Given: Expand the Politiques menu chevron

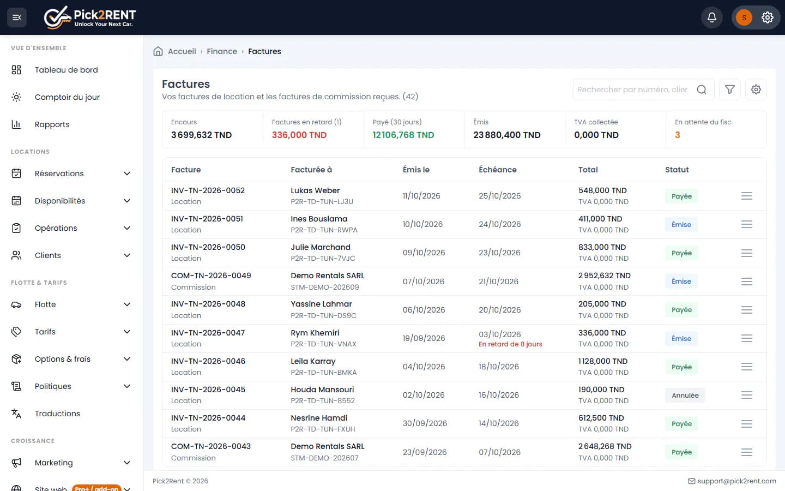Looking at the screenshot, I should pos(127,386).
